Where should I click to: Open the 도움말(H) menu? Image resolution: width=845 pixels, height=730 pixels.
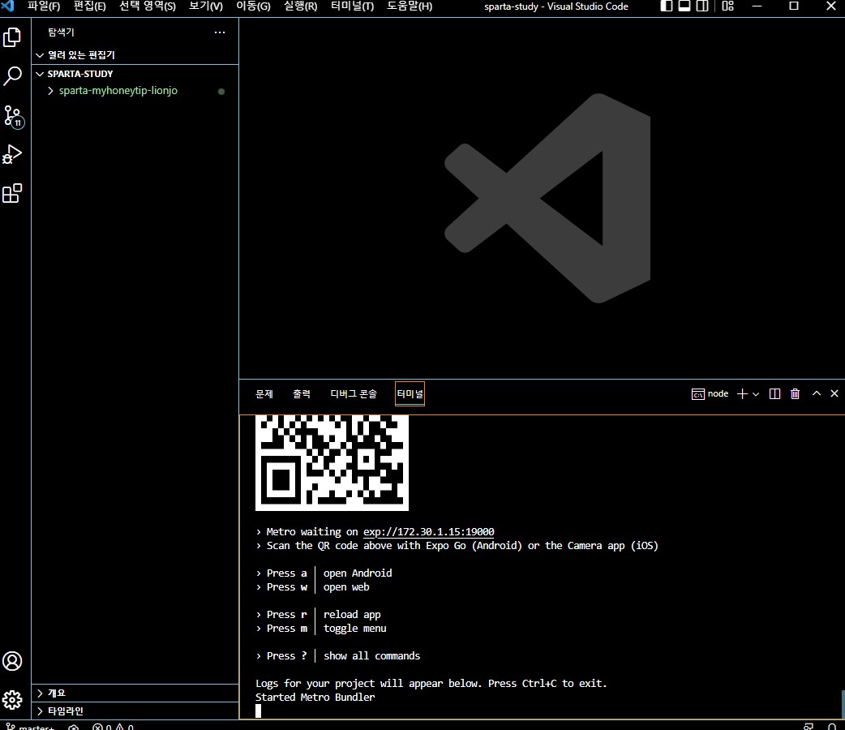click(410, 6)
